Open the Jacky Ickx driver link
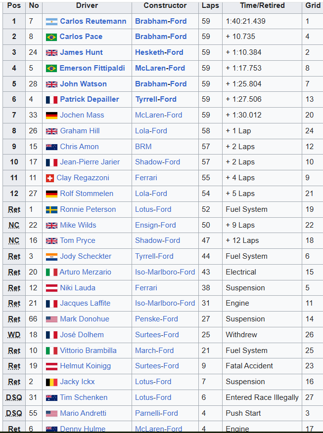The width and height of the screenshot is (323, 433). (x=78, y=382)
